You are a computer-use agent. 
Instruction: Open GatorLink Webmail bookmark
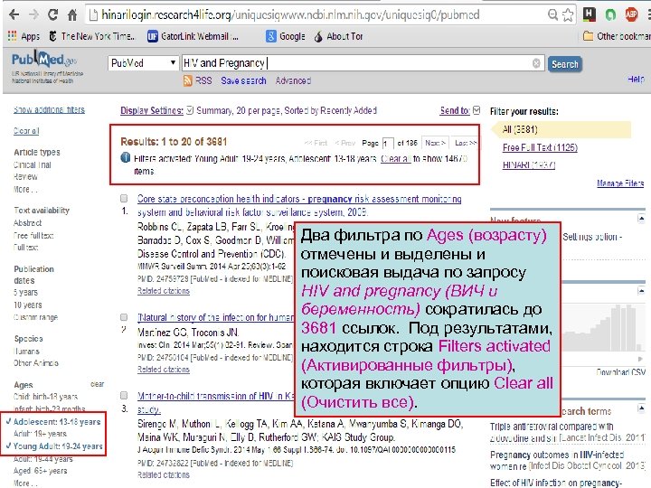(193, 36)
